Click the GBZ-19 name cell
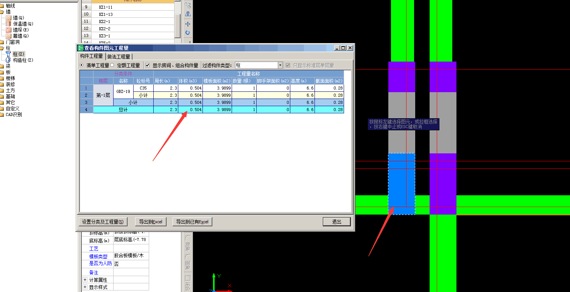570x292 pixels. (123, 92)
